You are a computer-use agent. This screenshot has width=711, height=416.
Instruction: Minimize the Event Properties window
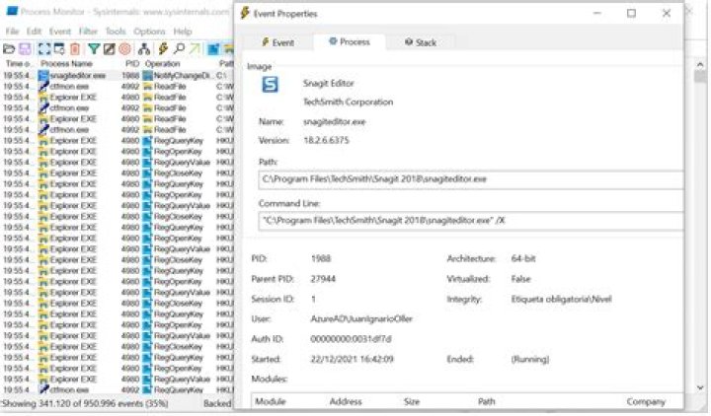pos(597,13)
